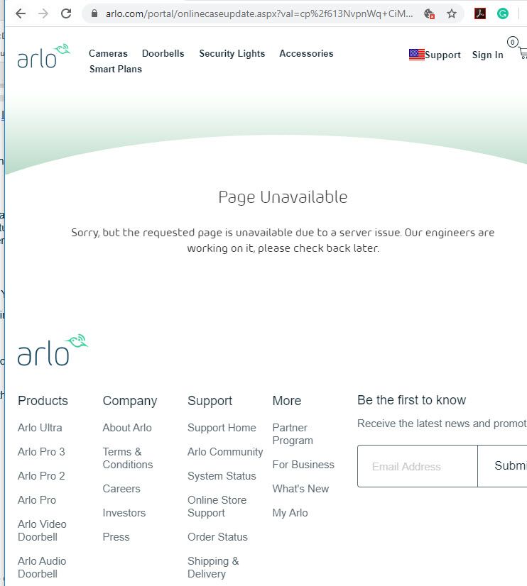Click the address bar URL
Screen dimensions: 527x586
tap(259, 13)
